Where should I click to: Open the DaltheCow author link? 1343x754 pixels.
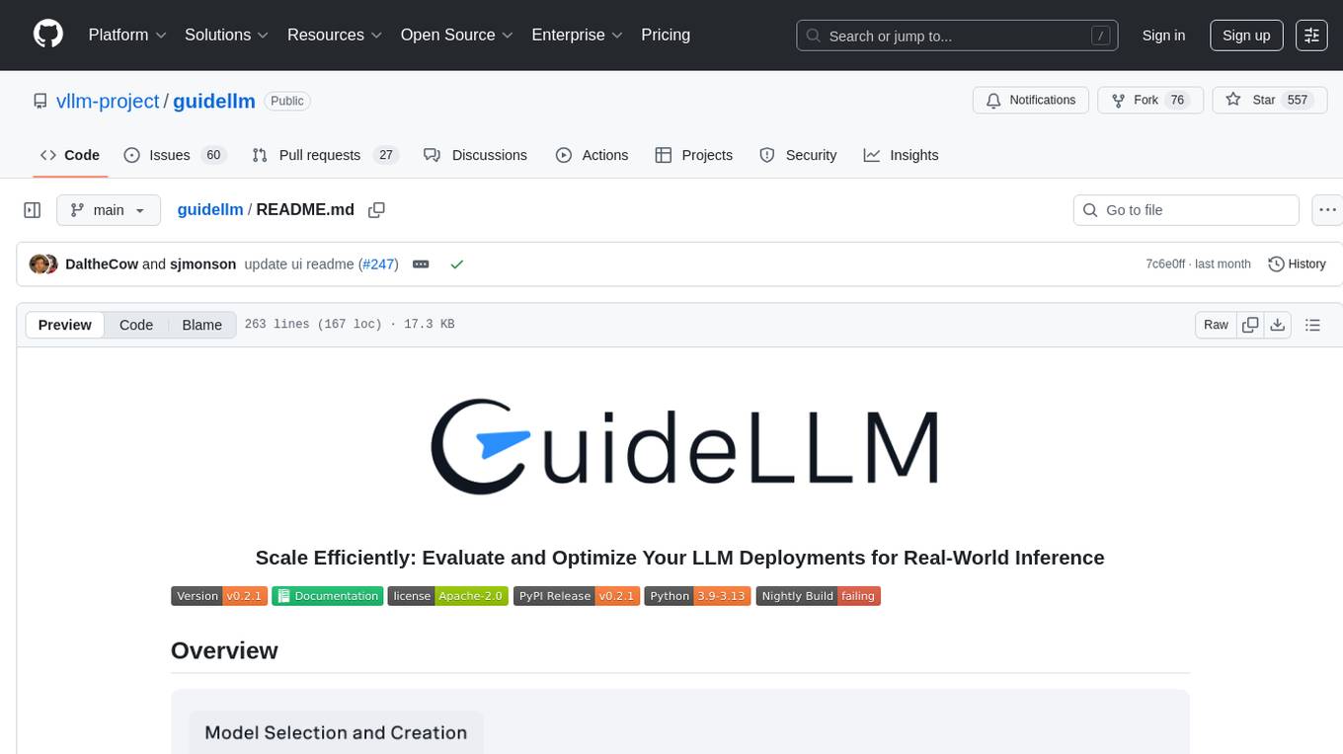point(102,264)
